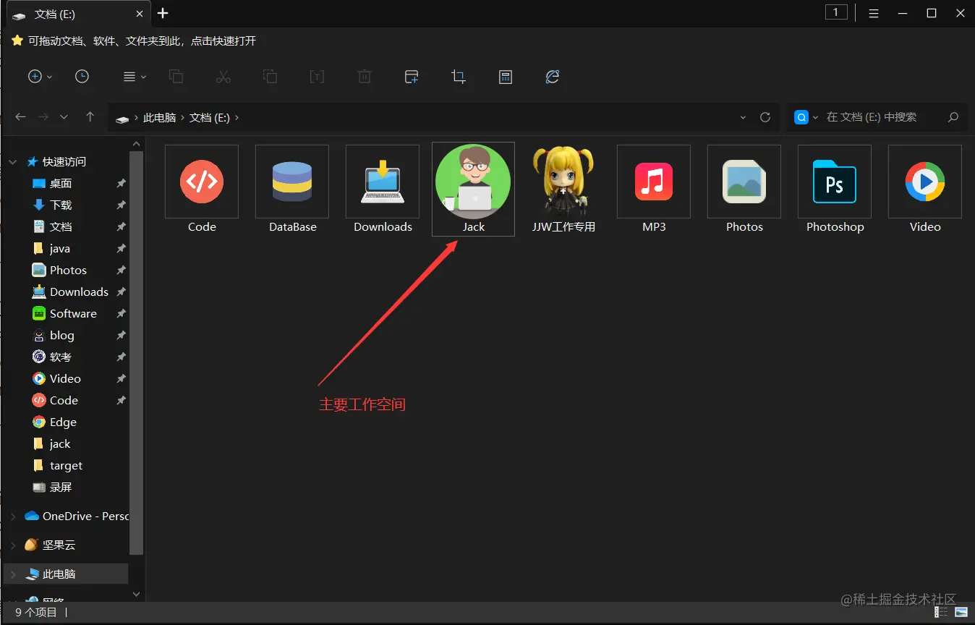Viewport: 975px width, 625px height.
Task: Unpin 桌面 via its pin icon
Action: (121, 184)
